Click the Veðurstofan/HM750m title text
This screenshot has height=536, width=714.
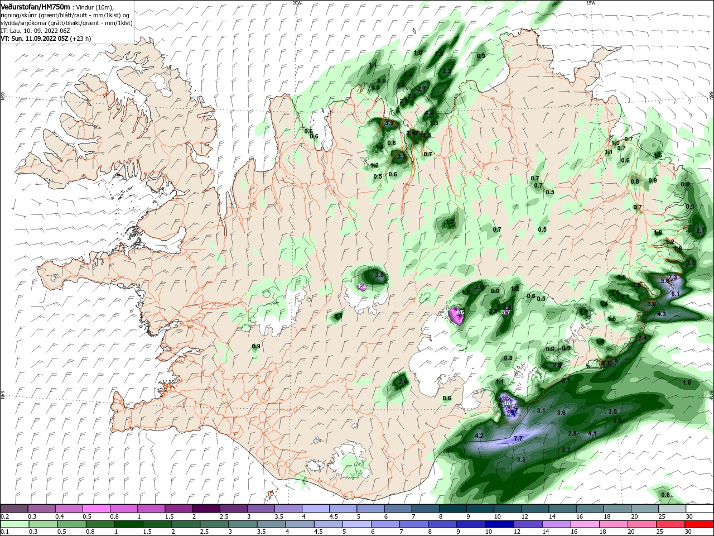(35, 6)
